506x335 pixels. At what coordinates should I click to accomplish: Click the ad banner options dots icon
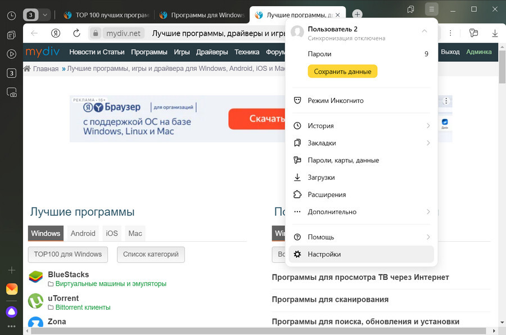[x=446, y=101]
